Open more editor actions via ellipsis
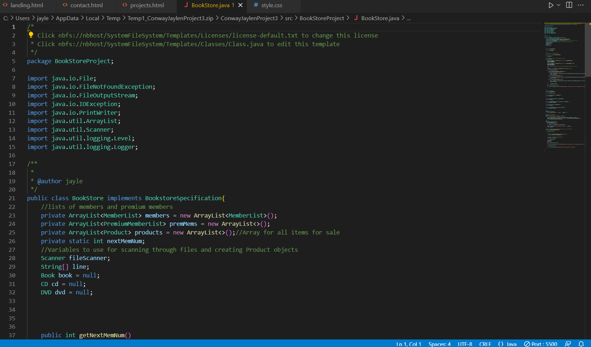591x347 pixels. [581, 5]
